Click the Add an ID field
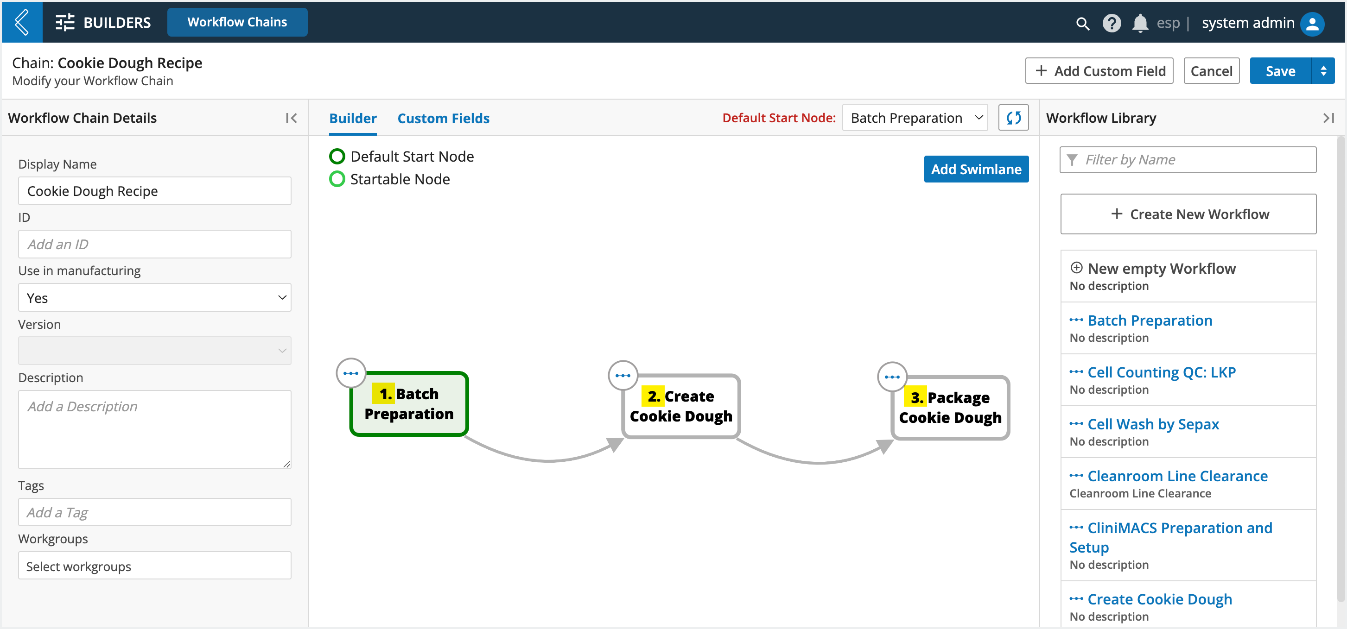 [x=155, y=245]
